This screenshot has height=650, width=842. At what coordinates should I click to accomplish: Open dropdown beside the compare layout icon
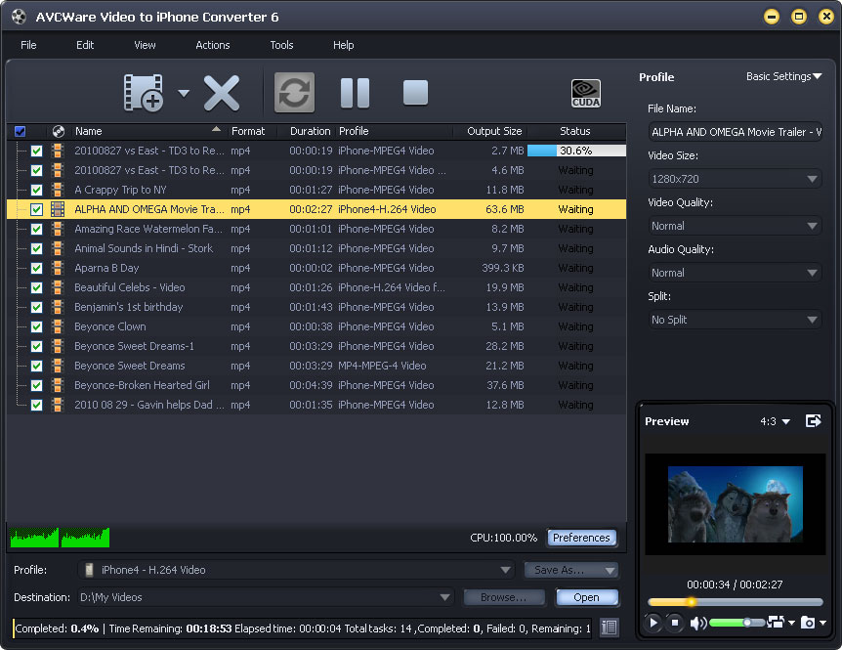[791, 623]
